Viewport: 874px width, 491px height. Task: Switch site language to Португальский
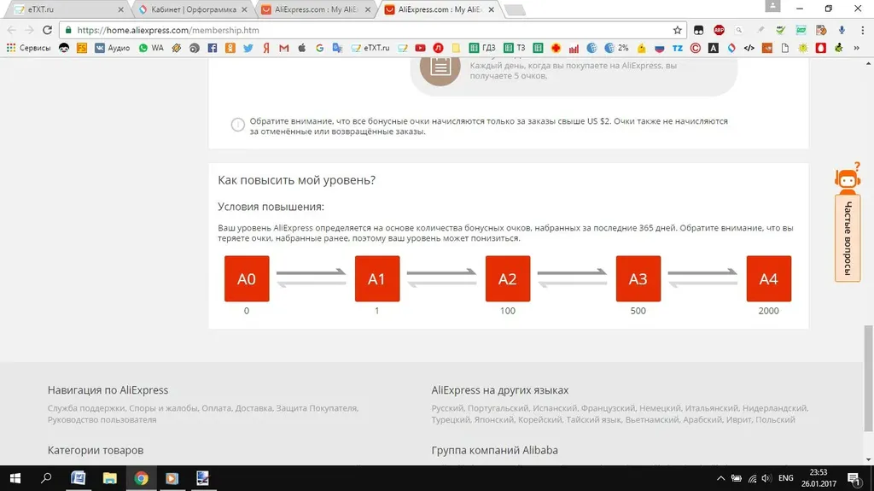[x=498, y=408]
